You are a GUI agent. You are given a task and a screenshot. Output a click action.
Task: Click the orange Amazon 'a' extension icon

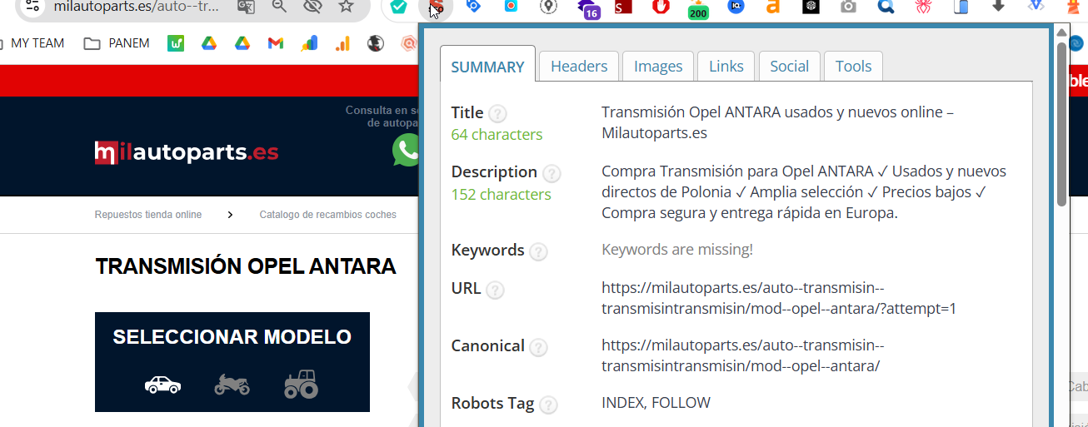[x=773, y=7]
